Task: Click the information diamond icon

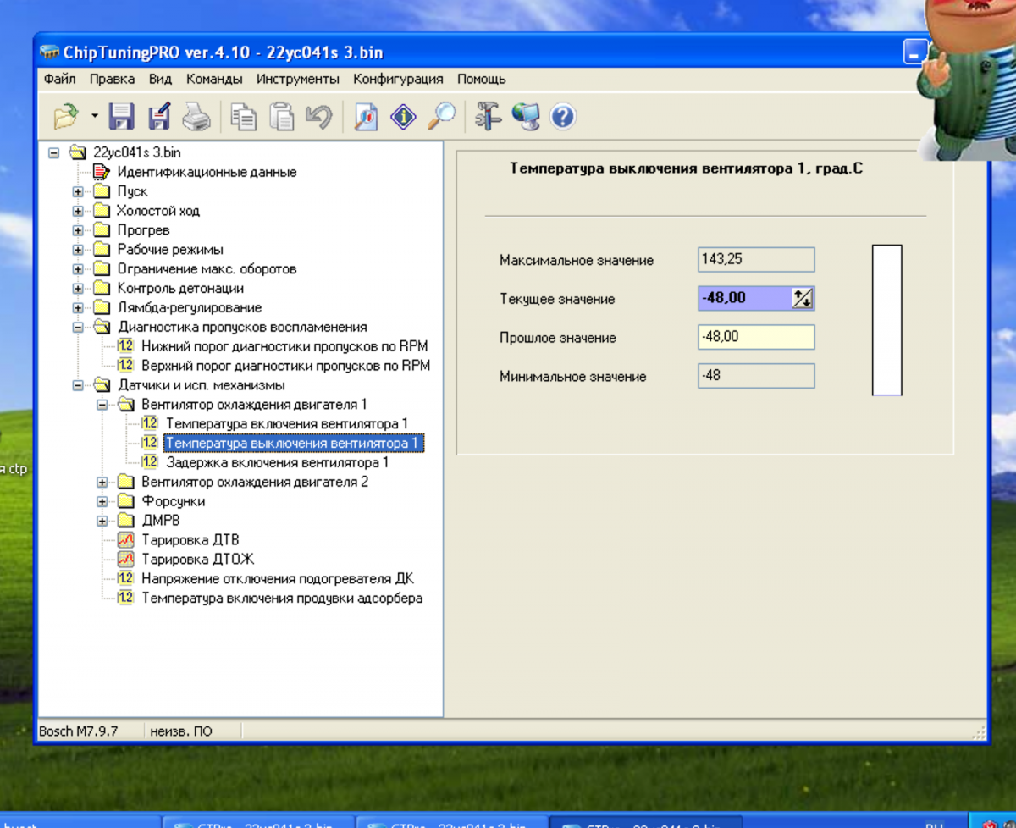Action: pos(403,116)
